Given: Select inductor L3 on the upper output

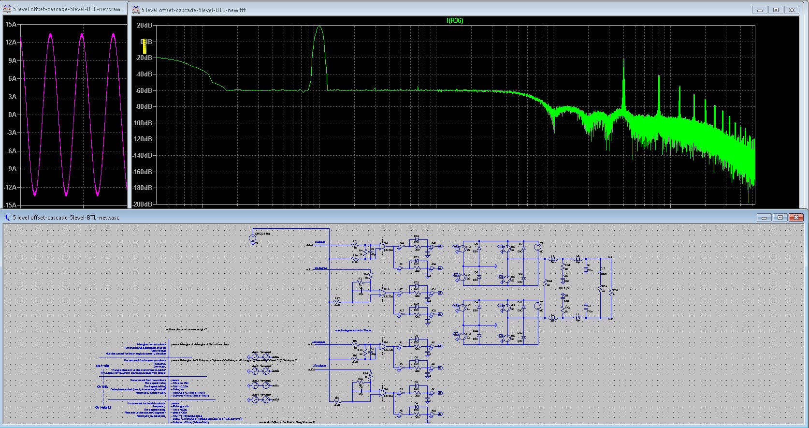Looking at the screenshot, I should [x=553, y=259].
